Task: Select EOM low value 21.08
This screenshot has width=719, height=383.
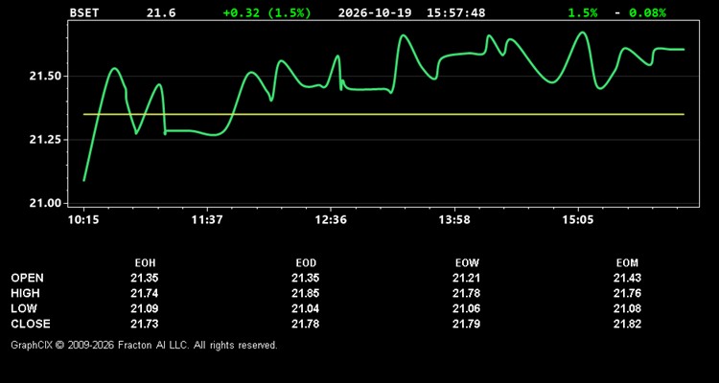Action: pyautogui.click(x=627, y=308)
